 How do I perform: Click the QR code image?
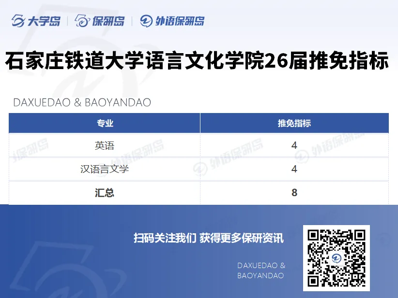[337, 258]
